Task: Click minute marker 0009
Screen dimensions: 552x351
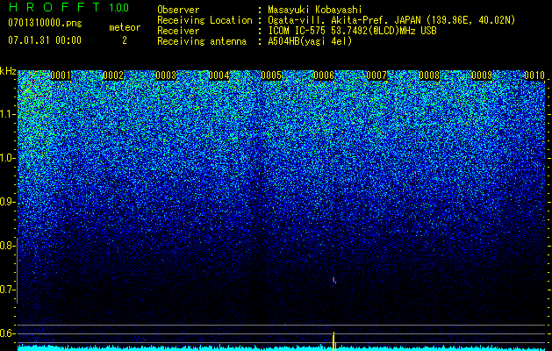Action: (x=482, y=75)
